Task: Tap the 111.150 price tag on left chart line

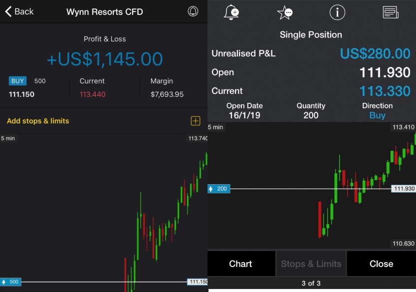Action: [x=198, y=282]
